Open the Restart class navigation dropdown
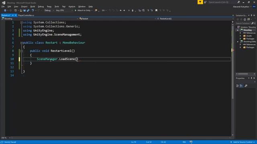The width and height of the screenshot is (257, 144). [118, 19]
